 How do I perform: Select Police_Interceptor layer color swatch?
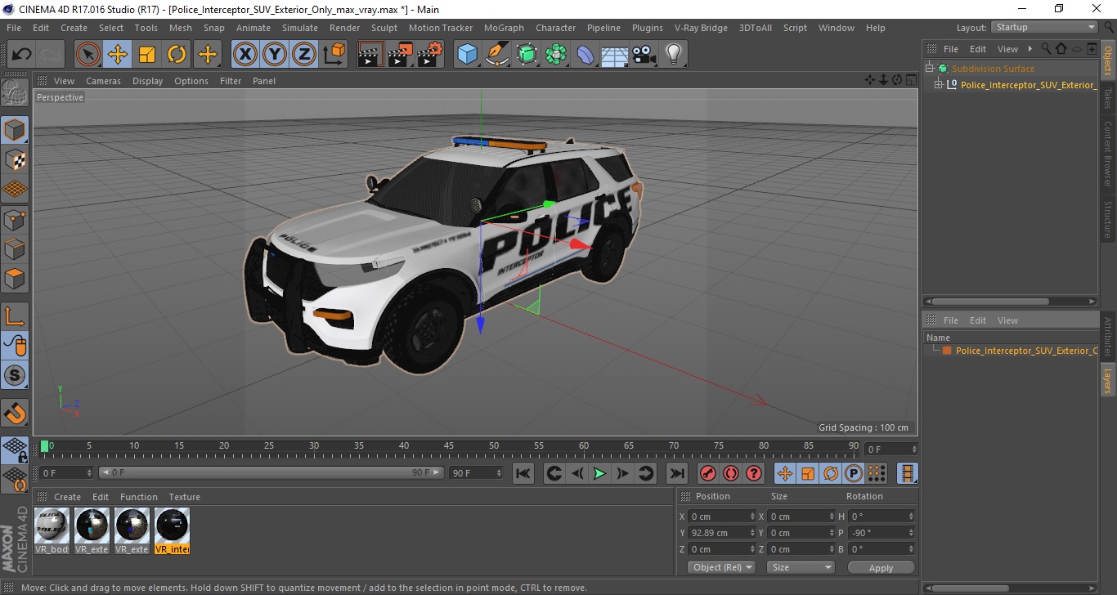point(947,351)
